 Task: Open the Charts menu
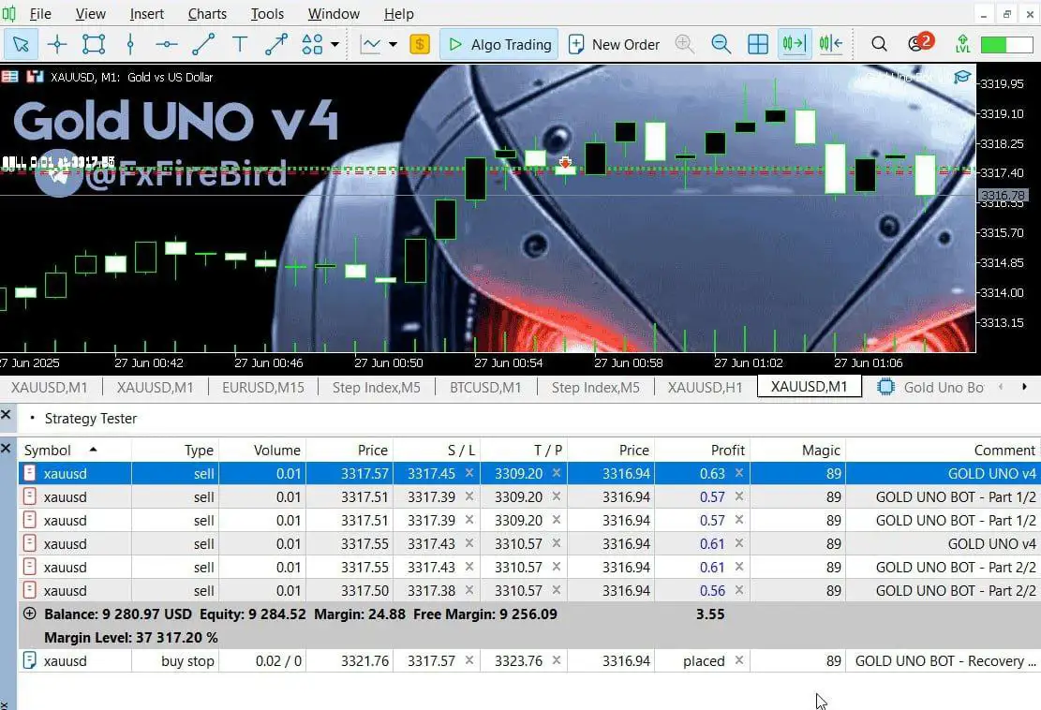pyautogui.click(x=206, y=13)
